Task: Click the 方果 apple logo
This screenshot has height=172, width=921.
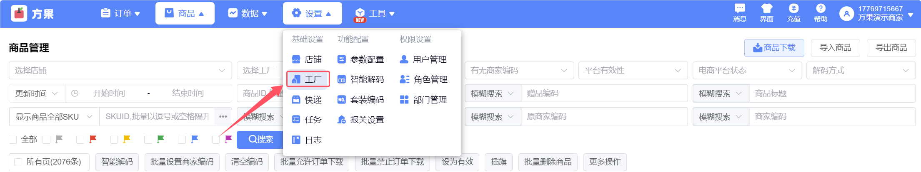Action: 19,14
